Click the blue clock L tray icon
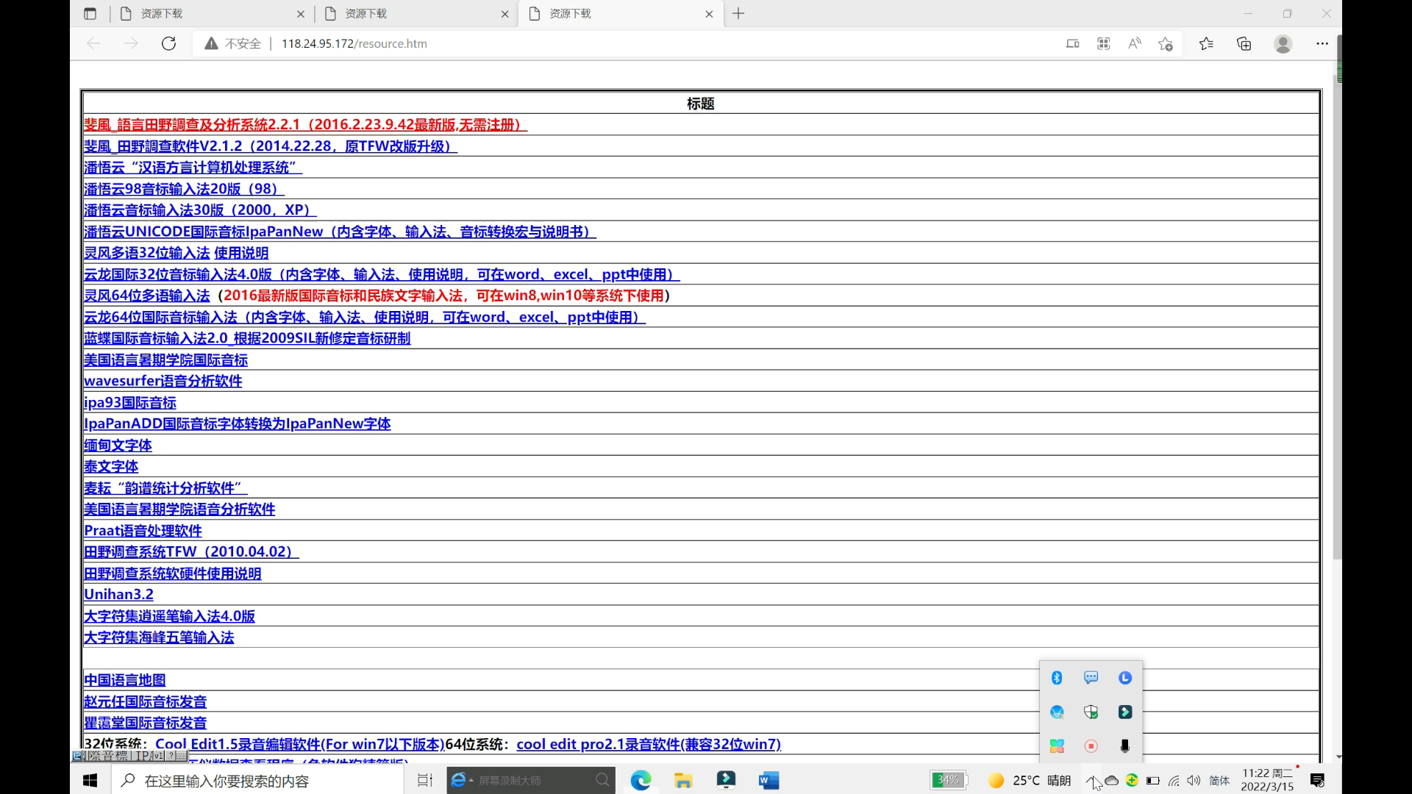 pos(1125,678)
